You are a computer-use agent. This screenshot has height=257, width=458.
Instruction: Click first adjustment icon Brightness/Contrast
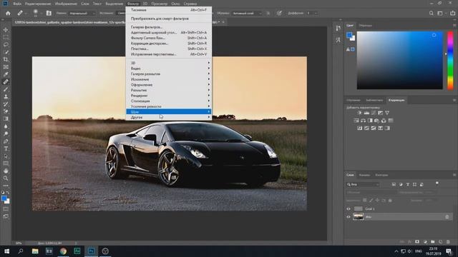(359, 113)
